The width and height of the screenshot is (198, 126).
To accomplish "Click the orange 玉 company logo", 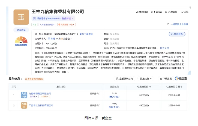I will pos(21,17).
